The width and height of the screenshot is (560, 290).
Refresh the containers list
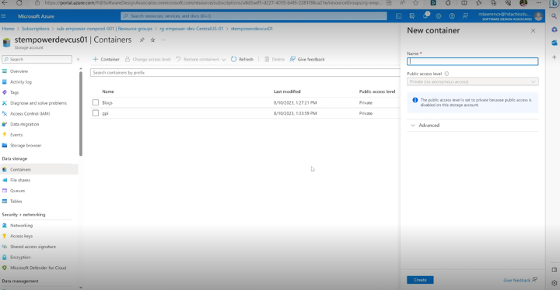(242, 60)
